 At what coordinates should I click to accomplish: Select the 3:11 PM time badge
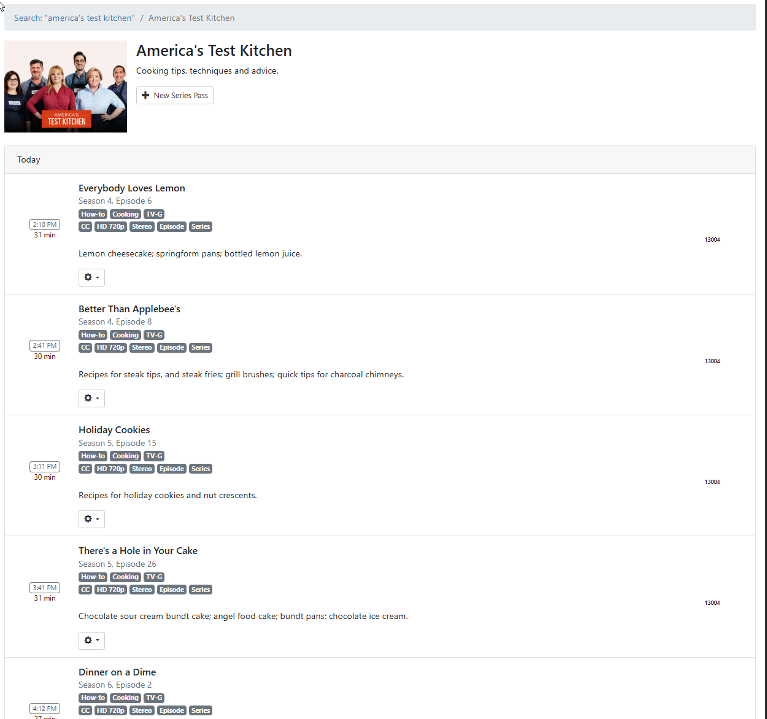pos(45,466)
